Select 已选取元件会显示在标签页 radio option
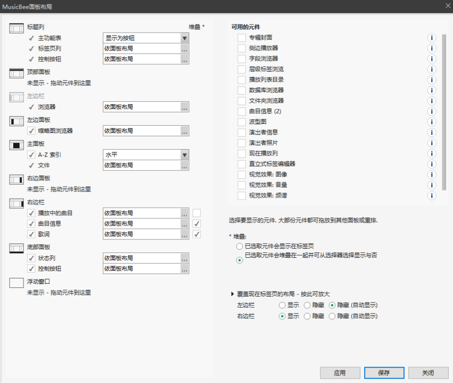Image resolution: width=453 pixels, height=383 pixels. [x=240, y=247]
